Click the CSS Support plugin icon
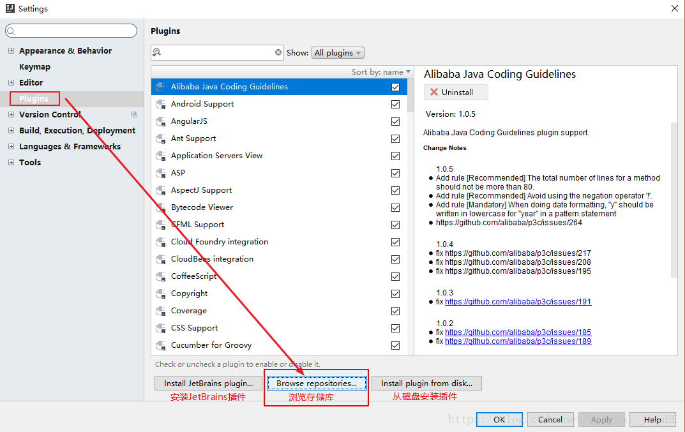 coord(161,328)
